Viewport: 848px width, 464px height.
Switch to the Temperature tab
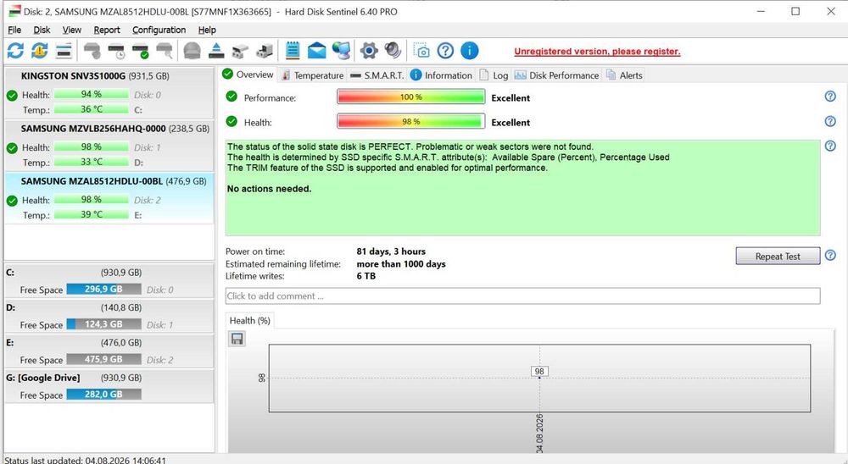pyautogui.click(x=313, y=75)
